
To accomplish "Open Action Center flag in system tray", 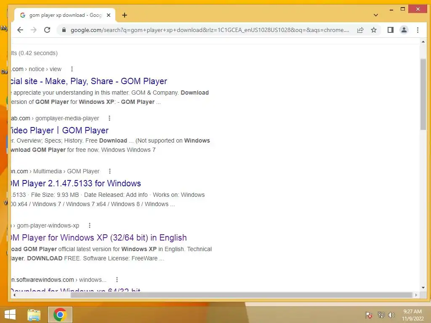I will point(369,315).
